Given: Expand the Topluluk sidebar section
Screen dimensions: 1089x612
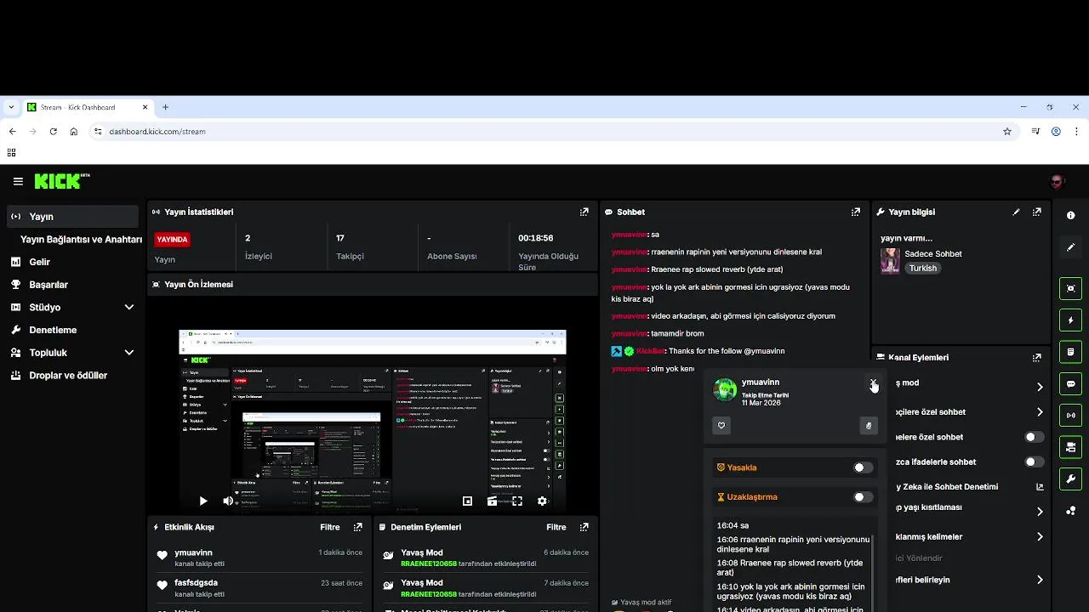Looking at the screenshot, I should 129,353.
